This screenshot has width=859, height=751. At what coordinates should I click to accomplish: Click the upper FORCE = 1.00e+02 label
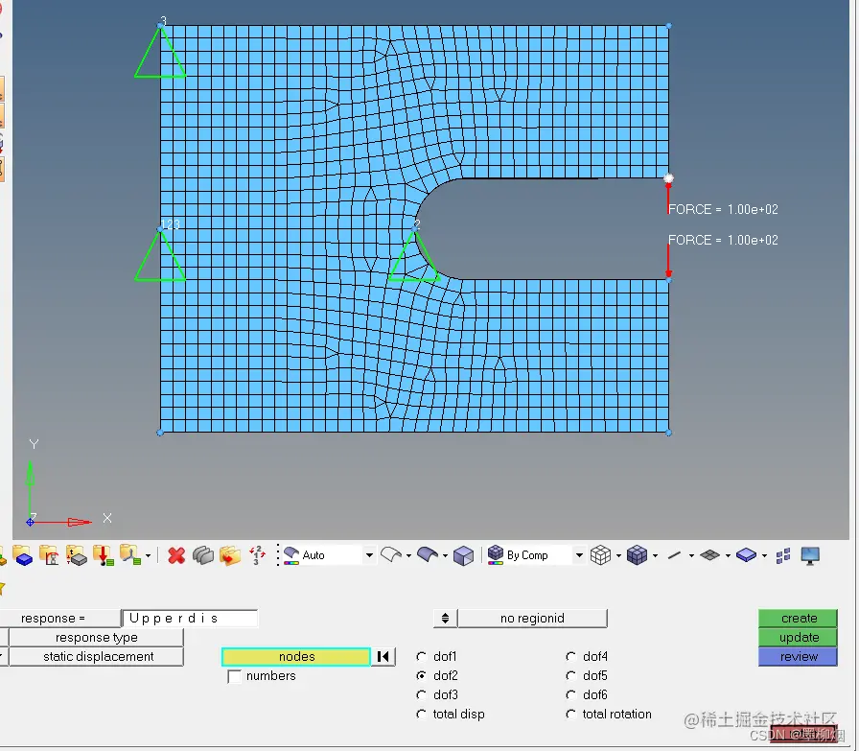(x=723, y=209)
